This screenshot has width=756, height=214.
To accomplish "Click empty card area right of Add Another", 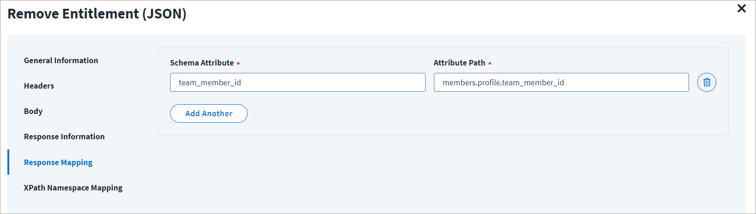I will tap(485, 113).
